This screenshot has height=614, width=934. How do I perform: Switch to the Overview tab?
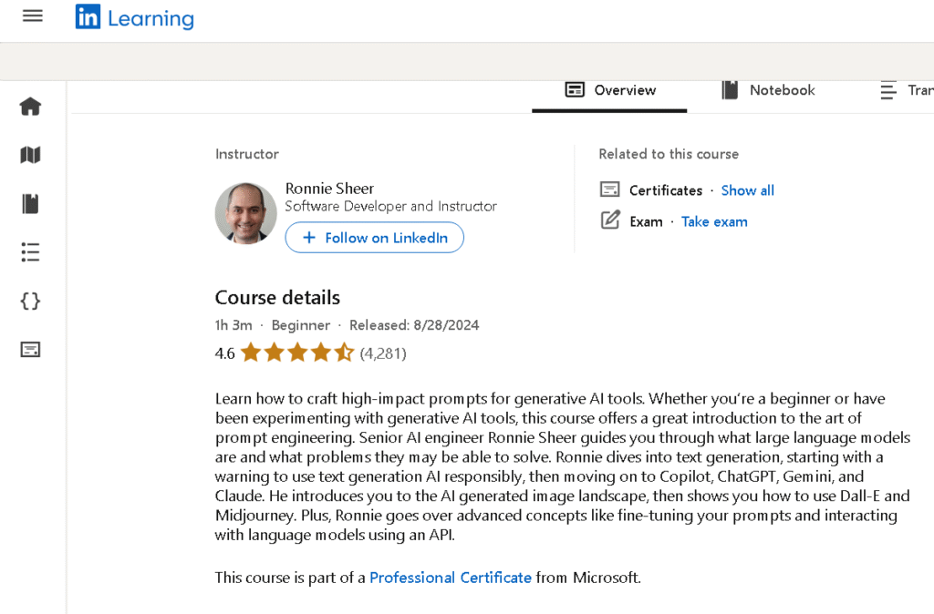click(609, 90)
